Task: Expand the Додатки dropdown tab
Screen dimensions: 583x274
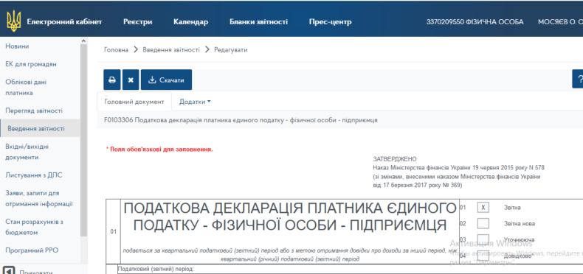Action: tap(195, 102)
